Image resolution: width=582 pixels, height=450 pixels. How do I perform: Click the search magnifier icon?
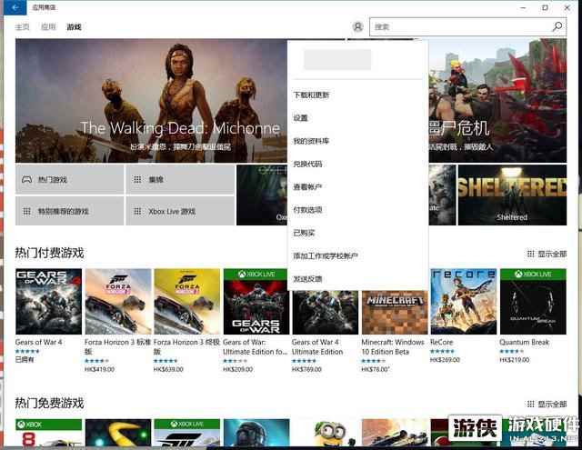557,26
